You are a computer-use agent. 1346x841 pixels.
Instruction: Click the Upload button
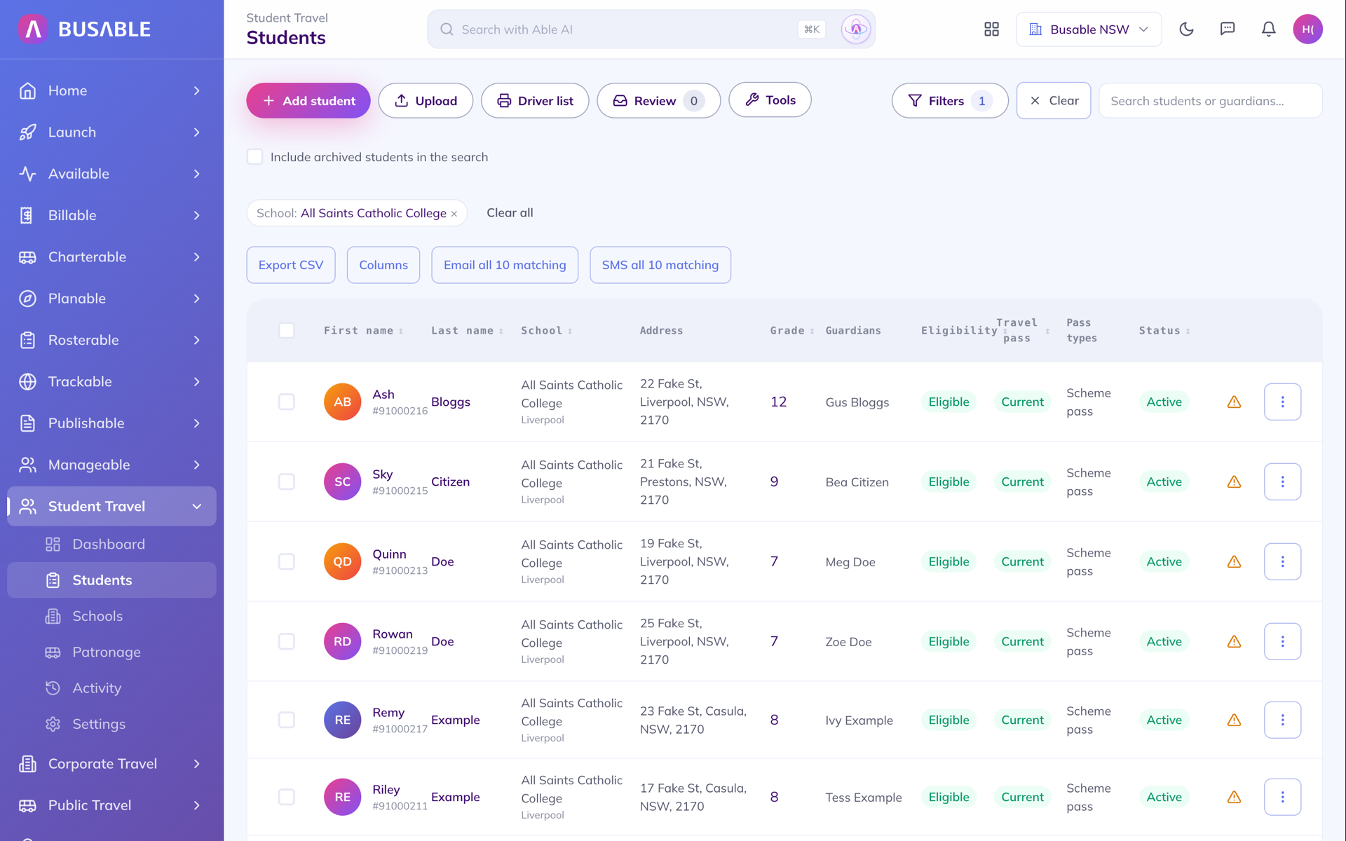pos(426,101)
